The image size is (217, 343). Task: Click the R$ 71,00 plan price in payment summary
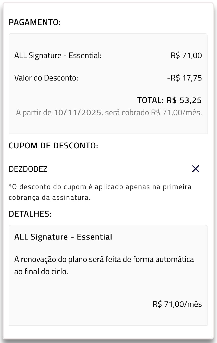(186, 55)
